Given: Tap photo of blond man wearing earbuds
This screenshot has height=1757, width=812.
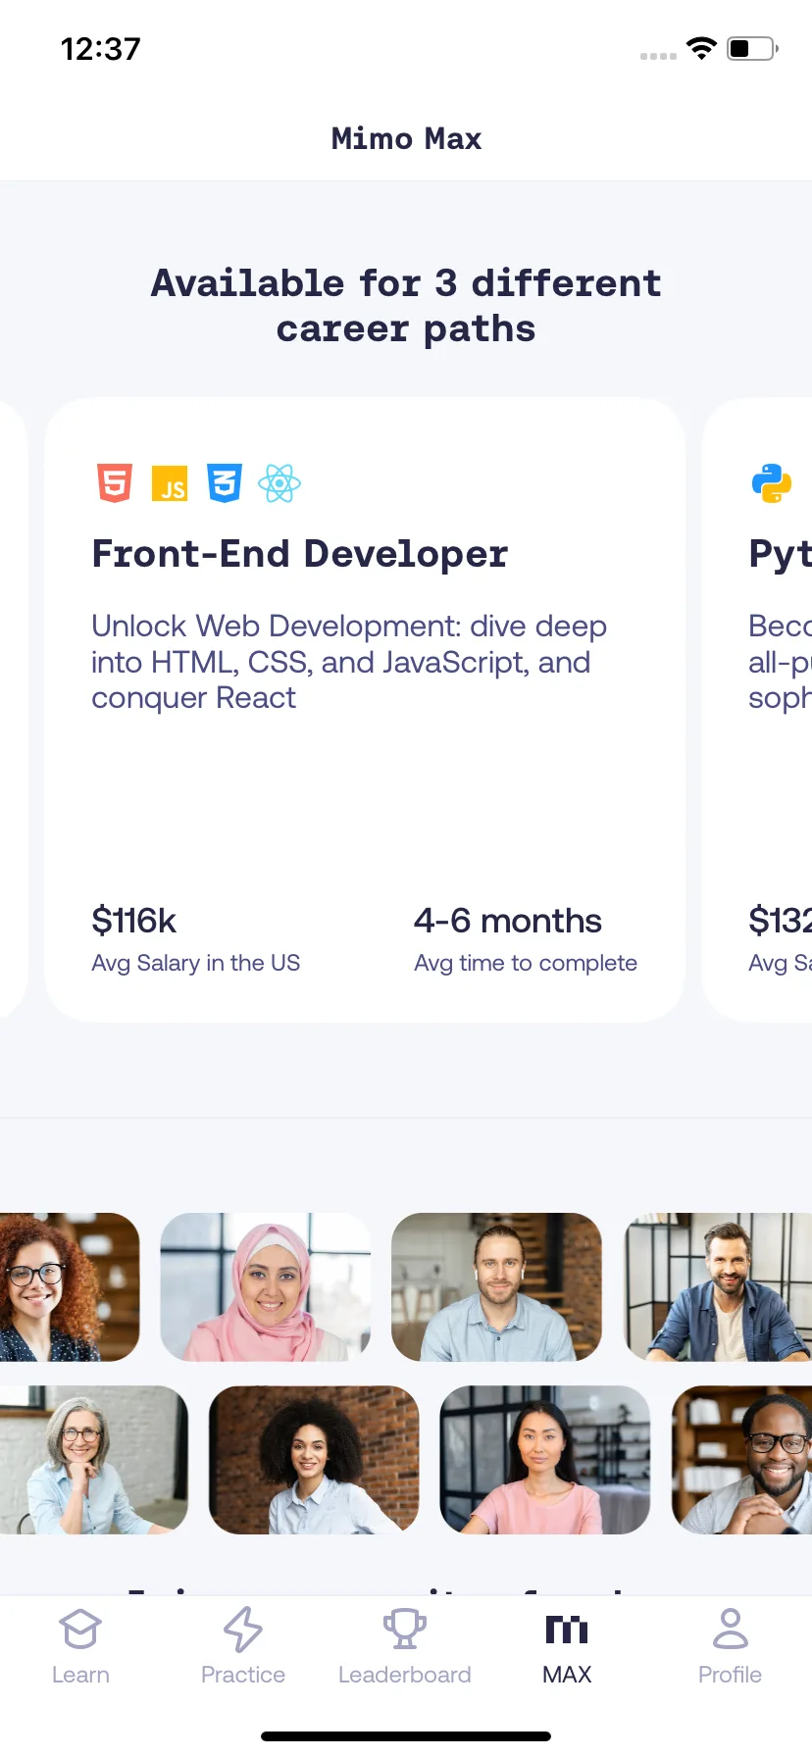Looking at the screenshot, I should (497, 1287).
